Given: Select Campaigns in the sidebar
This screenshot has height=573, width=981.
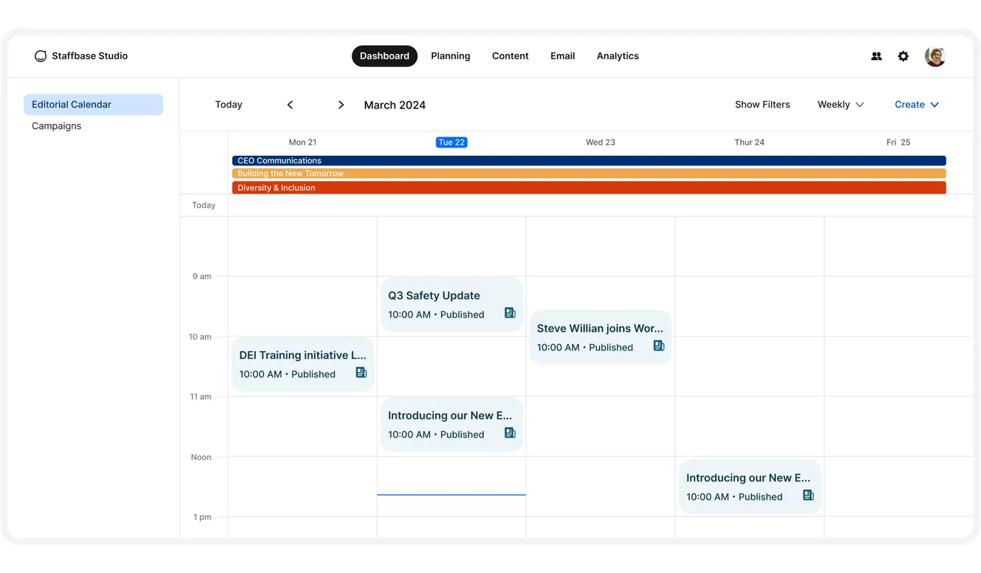Looking at the screenshot, I should tap(56, 126).
